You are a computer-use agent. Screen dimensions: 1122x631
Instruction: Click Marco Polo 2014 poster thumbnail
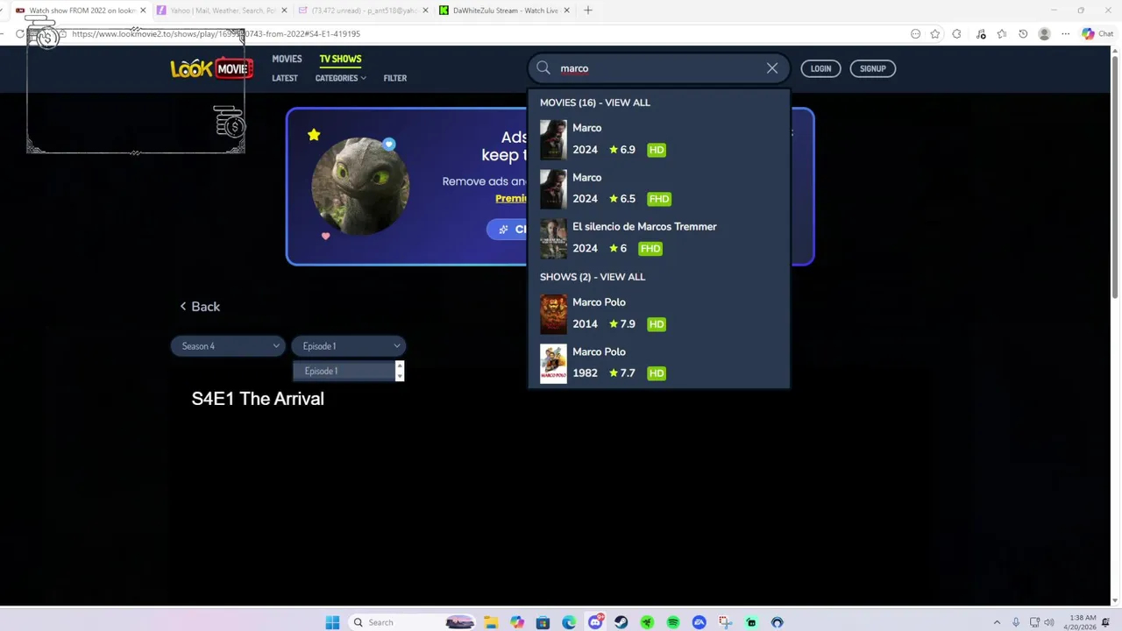[x=553, y=314]
